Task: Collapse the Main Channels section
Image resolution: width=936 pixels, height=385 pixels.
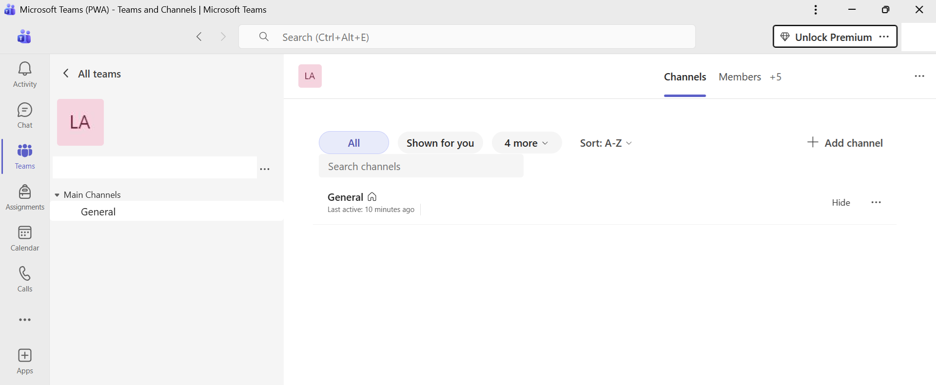Action: click(57, 195)
